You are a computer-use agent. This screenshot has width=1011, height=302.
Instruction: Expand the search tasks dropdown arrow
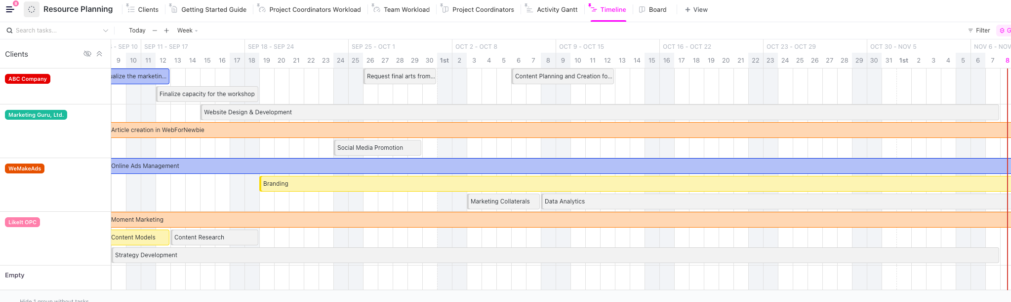tap(105, 31)
